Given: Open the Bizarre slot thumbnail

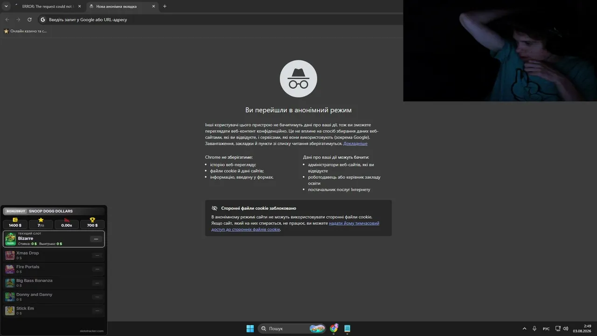Looking at the screenshot, I should [10, 239].
